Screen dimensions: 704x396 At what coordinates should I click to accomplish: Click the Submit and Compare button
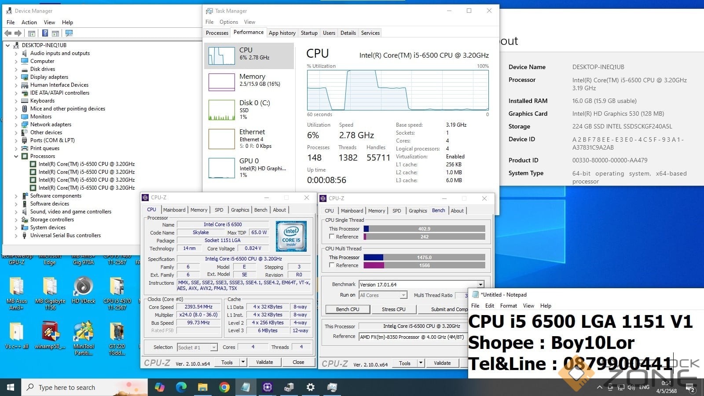pyautogui.click(x=443, y=309)
